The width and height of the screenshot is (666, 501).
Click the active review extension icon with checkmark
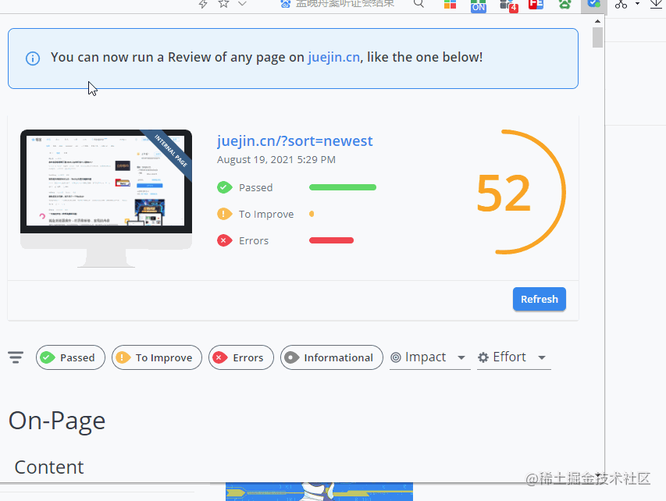(593, 4)
